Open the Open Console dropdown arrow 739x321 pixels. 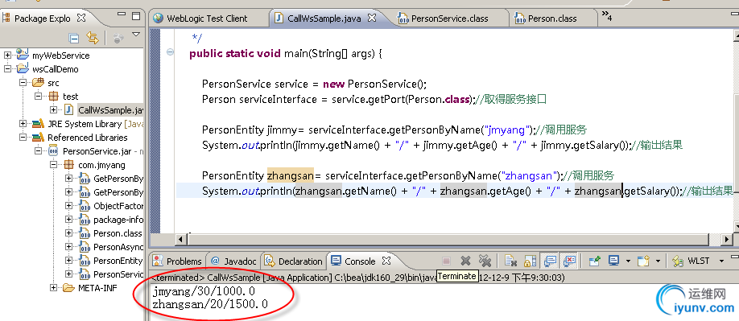(658, 261)
